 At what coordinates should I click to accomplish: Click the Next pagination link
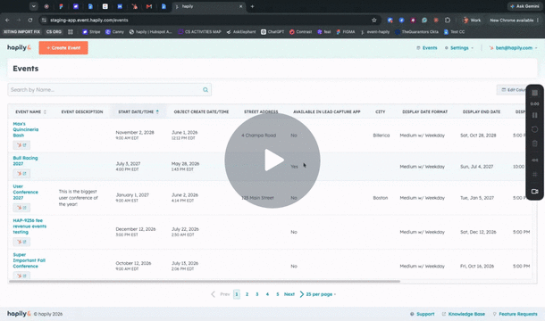point(289,294)
